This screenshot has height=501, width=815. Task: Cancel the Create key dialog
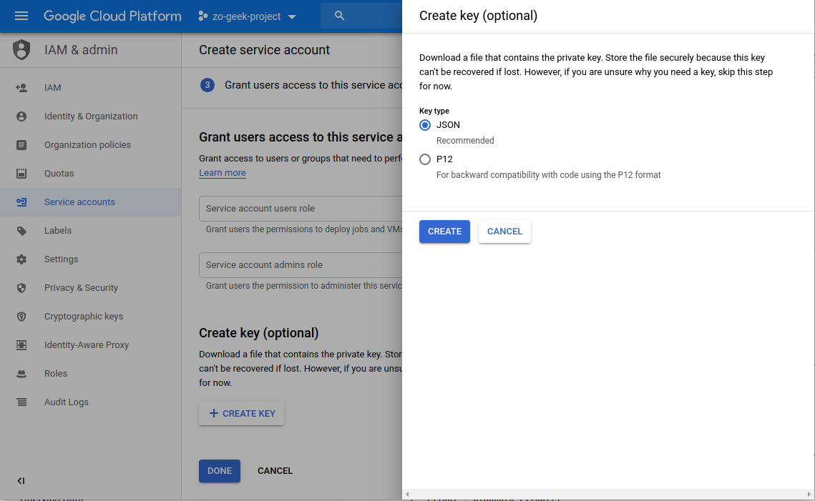coord(504,232)
